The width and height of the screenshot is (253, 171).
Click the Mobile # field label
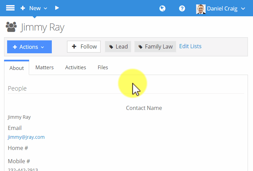[19, 161]
